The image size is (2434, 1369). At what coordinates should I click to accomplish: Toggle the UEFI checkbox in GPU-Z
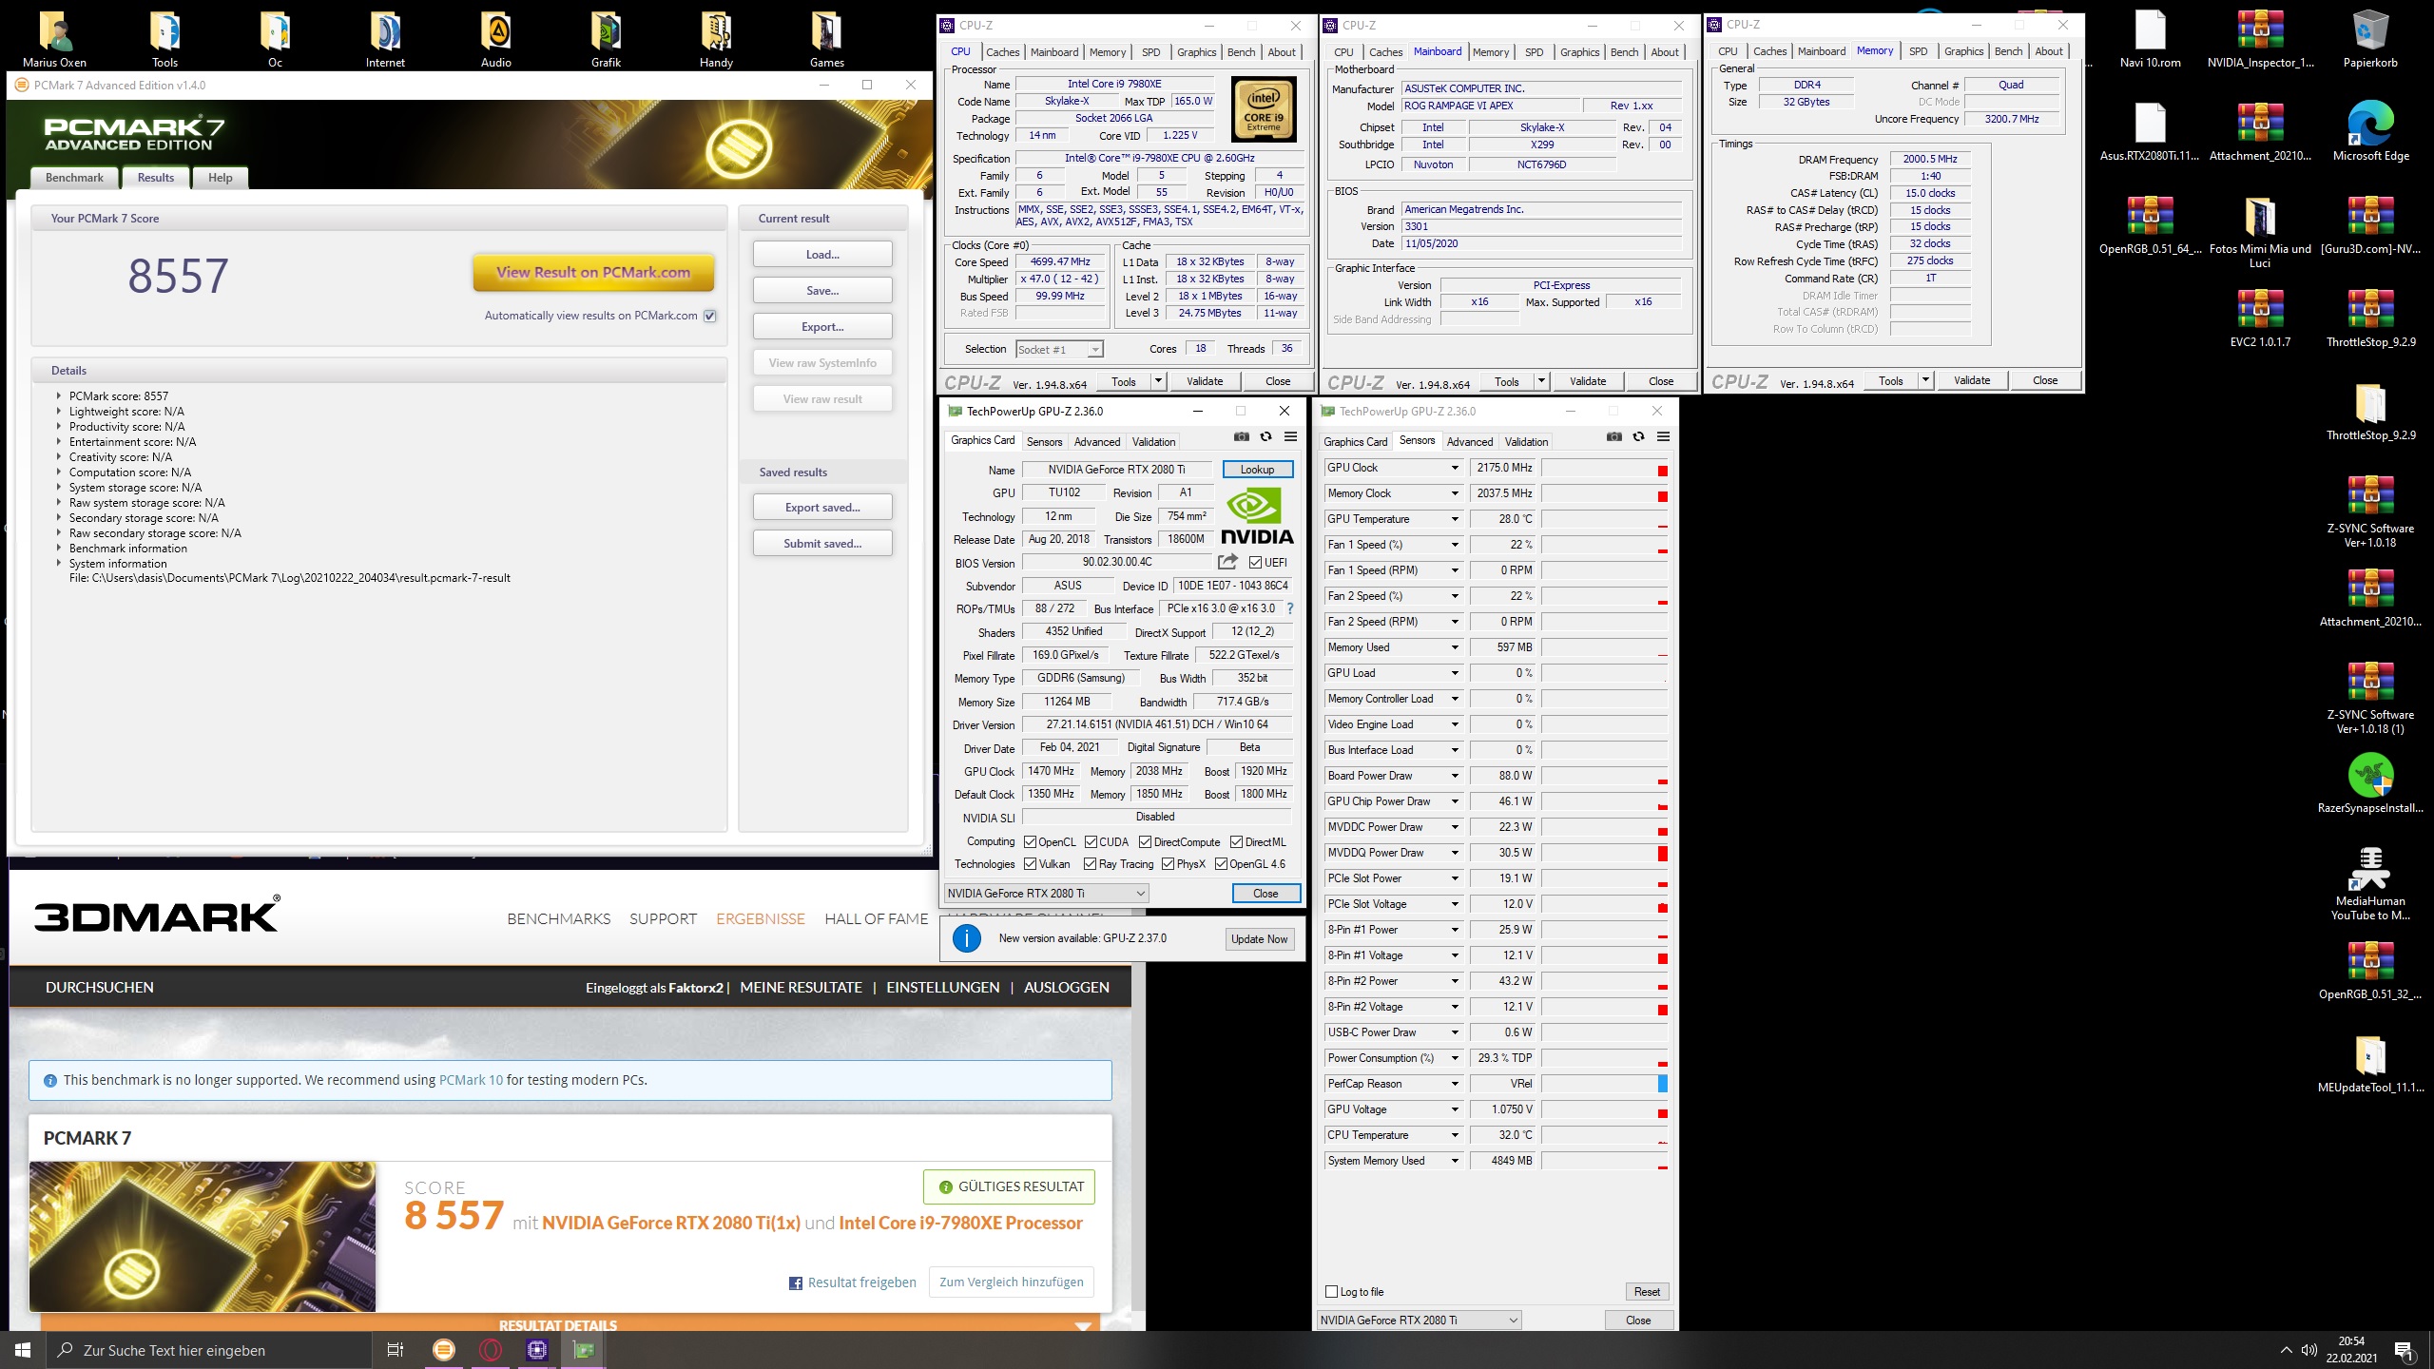coord(1255,562)
